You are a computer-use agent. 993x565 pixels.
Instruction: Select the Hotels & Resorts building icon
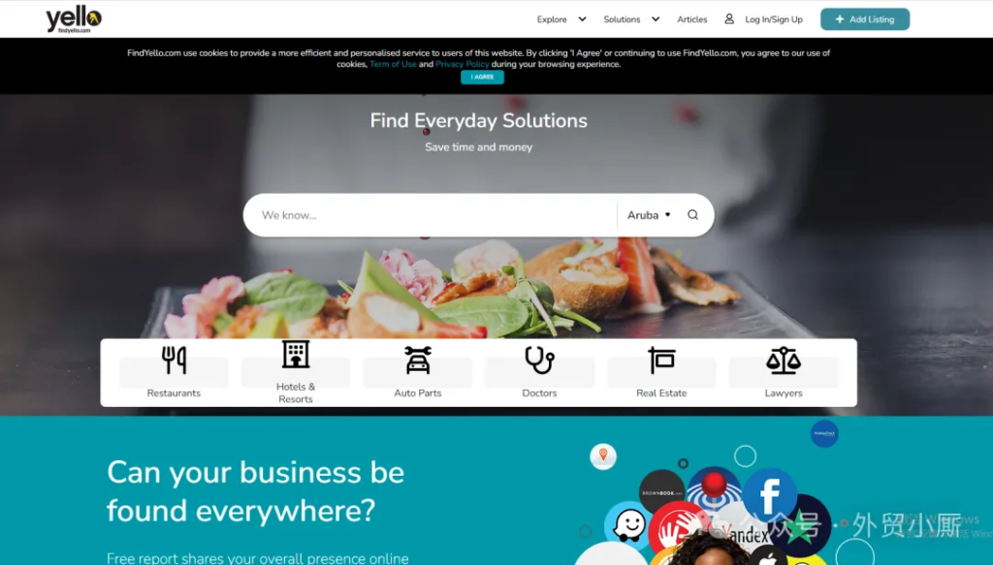296,355
